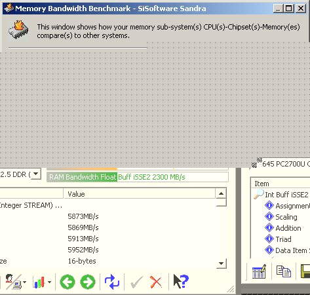Maximize the Memory Bandwidth Benchmark window

coord(288,9)
